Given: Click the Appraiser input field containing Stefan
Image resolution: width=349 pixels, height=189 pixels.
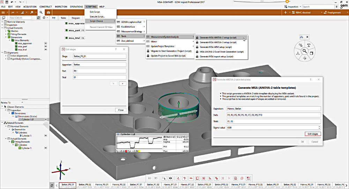Looking at the screenshot, I should click(99, 65).
